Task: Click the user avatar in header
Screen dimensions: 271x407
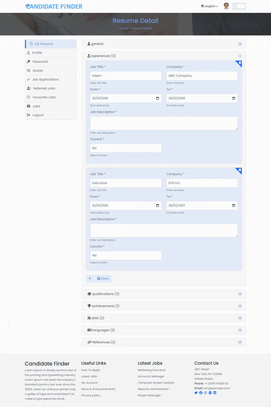Action: (x=226, y=6)
